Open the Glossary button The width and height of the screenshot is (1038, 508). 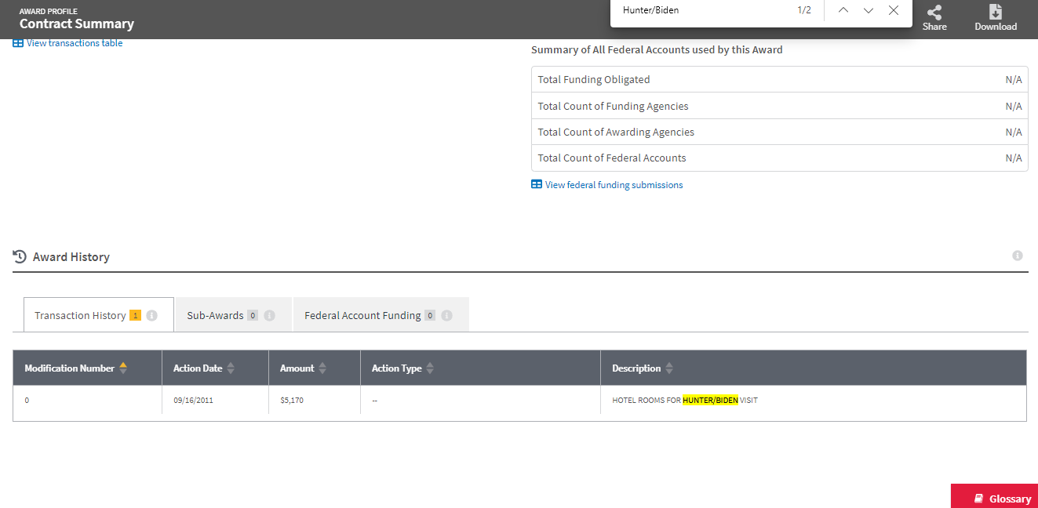tap(1002, 499)
